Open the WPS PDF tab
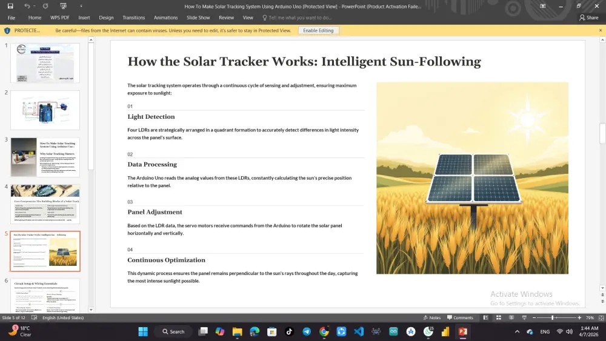606x341 pixels. coord(60,18)
